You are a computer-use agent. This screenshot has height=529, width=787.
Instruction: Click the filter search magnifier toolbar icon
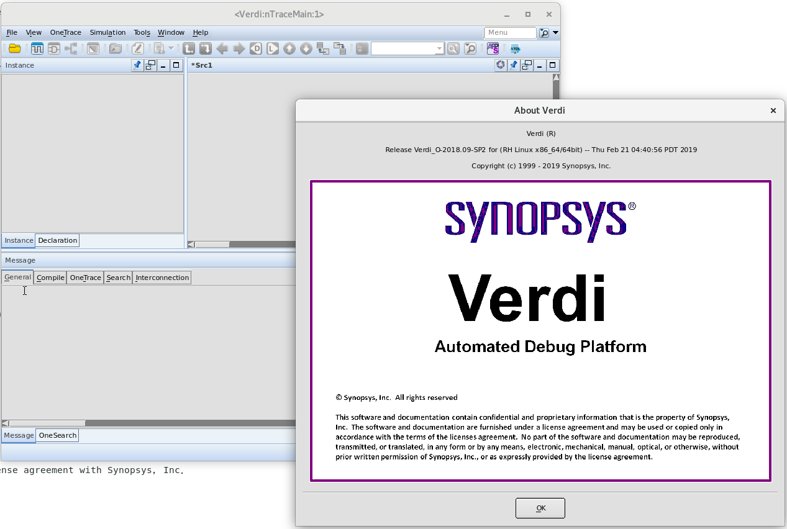click(x=471, y=48)
